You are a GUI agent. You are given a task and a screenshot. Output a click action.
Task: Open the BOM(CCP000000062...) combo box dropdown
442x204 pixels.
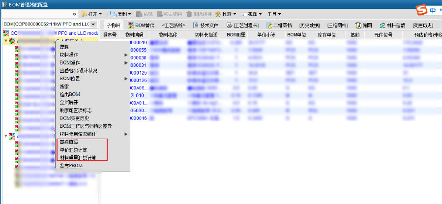pyautogui.click(x=93, y=24)
